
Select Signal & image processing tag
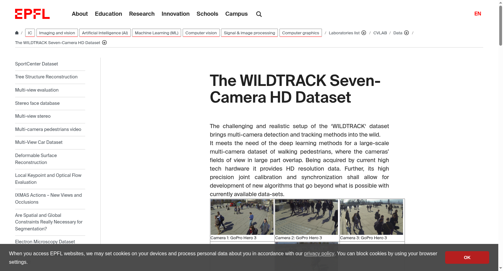pyautogui.click(x=249, y=33)
